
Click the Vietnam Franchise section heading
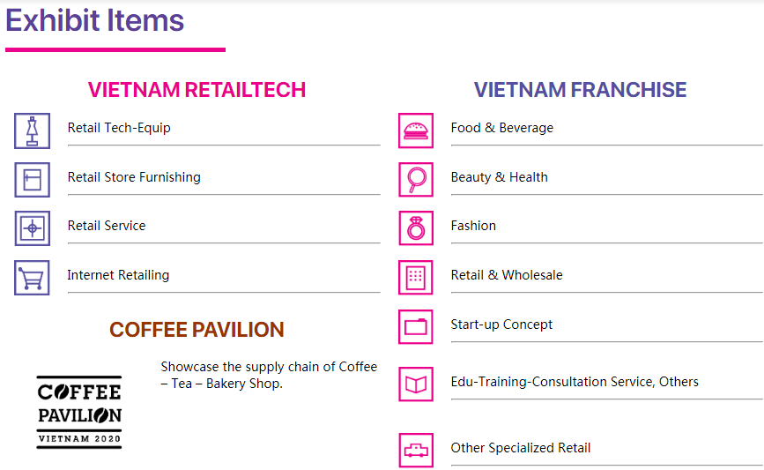580,90
